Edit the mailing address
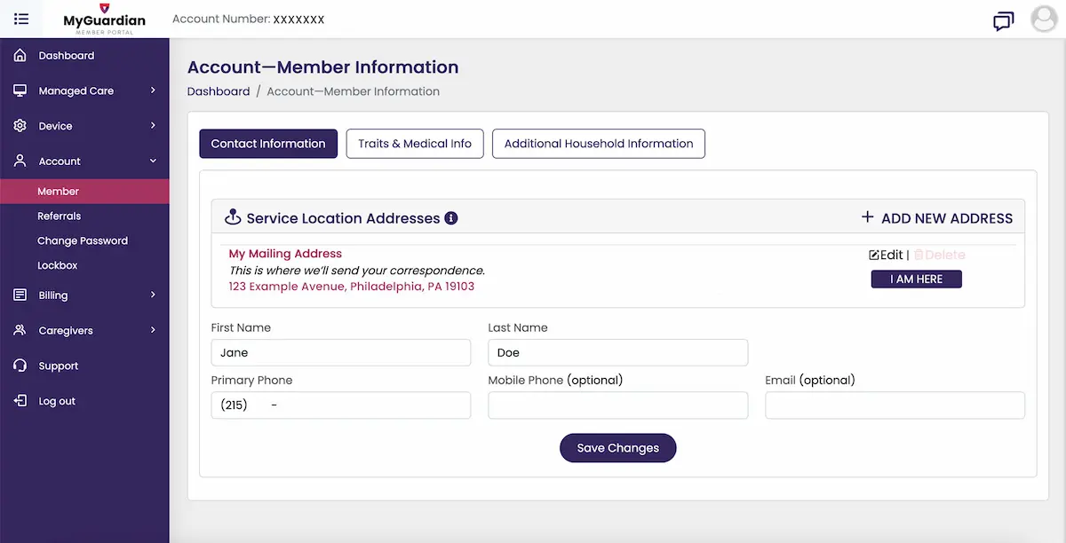 (886, 255)
